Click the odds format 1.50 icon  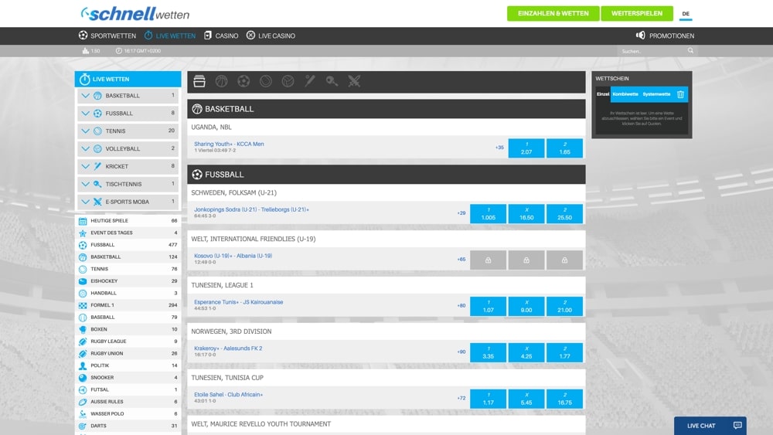pyautogui.click(x=86, y=51)
